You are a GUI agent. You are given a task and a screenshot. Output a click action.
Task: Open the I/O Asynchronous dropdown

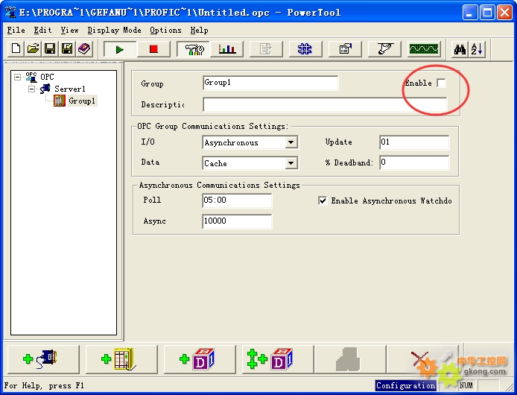[291, 142]
